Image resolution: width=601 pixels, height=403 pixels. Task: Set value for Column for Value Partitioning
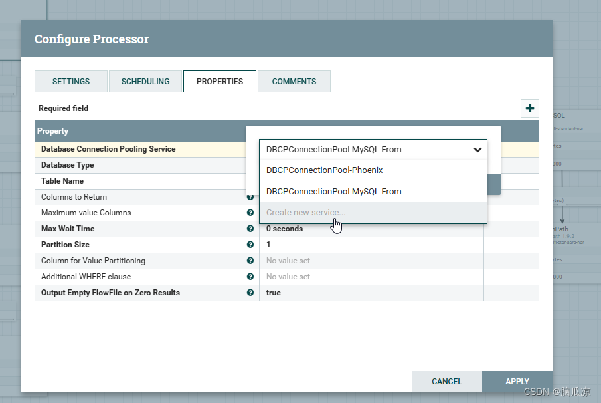tap(371, 261)
